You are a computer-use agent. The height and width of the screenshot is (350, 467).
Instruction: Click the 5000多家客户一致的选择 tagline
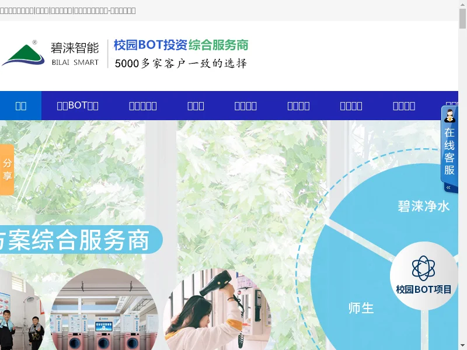pyautogui.click(x=181, y=64)
